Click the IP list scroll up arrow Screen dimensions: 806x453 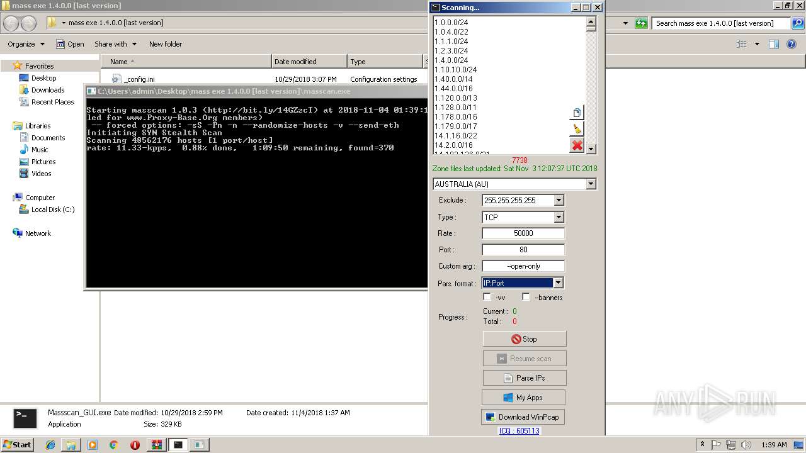(591, 21)
